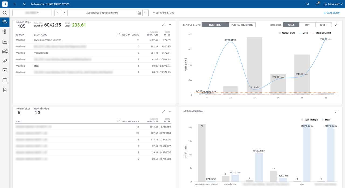Click Performance breadcrumb link

coord(37,4)
